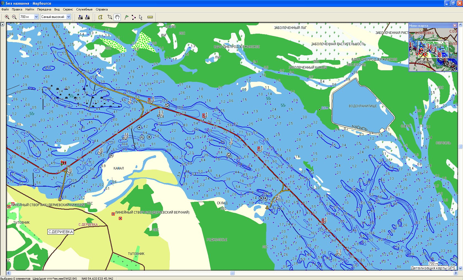Activate the Hand pan tool
The height and width of the screenshot is (280, 463).
(x=117, y=17)
